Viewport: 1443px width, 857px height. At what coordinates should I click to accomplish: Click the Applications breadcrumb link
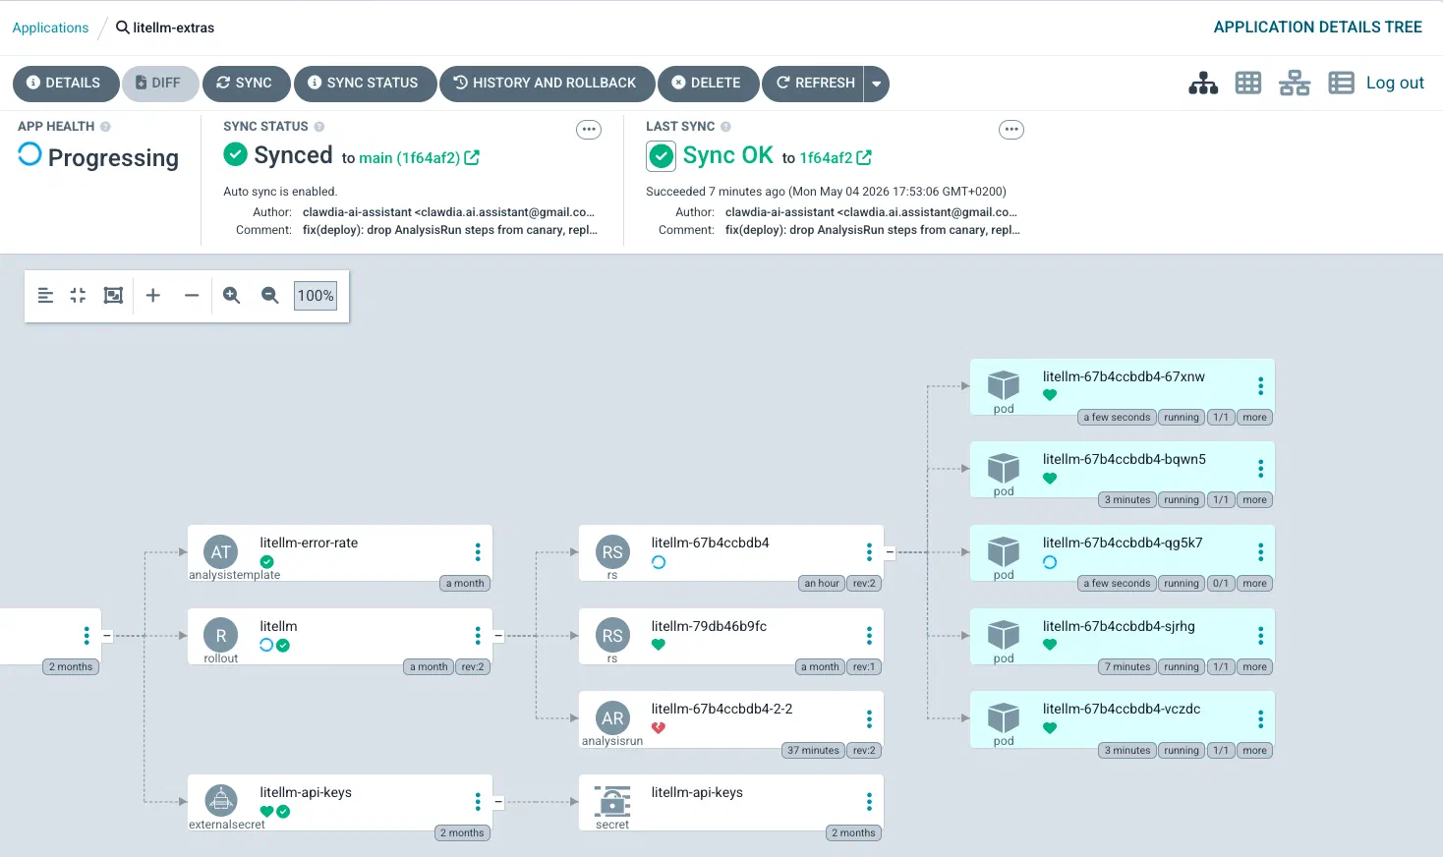50,28
